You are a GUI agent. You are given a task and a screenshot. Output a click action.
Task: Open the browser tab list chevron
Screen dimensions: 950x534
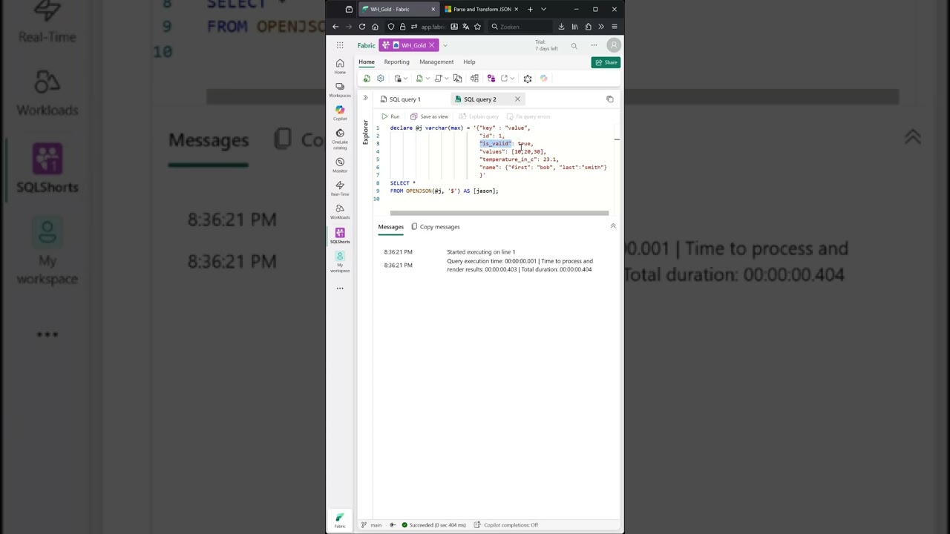click(543, 9)
